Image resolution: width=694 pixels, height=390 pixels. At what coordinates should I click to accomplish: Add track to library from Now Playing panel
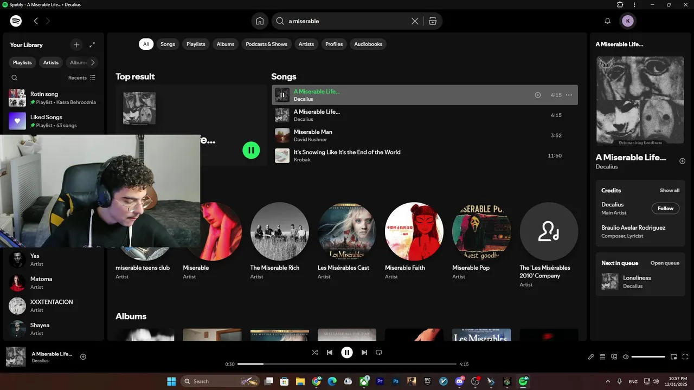point(682,161)
